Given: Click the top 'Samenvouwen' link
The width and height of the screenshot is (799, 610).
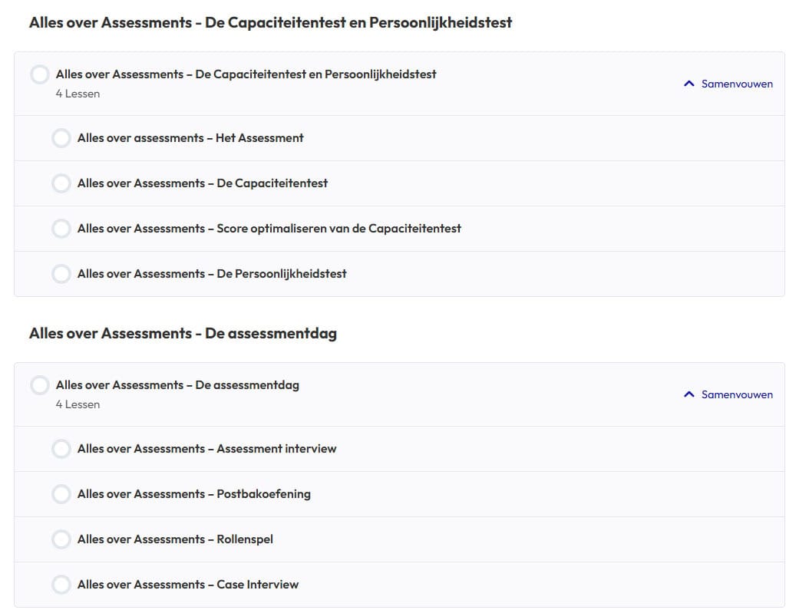Looking at the screenshot, I should pyautogui.click(x=736, y=84).
